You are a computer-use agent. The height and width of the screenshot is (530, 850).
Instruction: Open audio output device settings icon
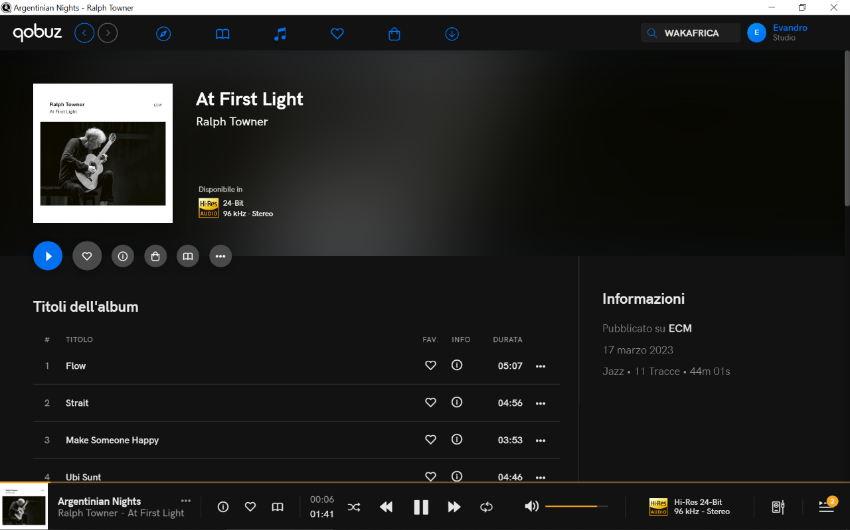778,507
